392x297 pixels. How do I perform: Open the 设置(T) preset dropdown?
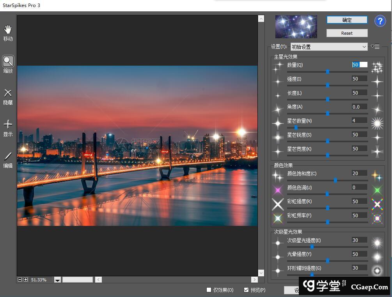329,47
